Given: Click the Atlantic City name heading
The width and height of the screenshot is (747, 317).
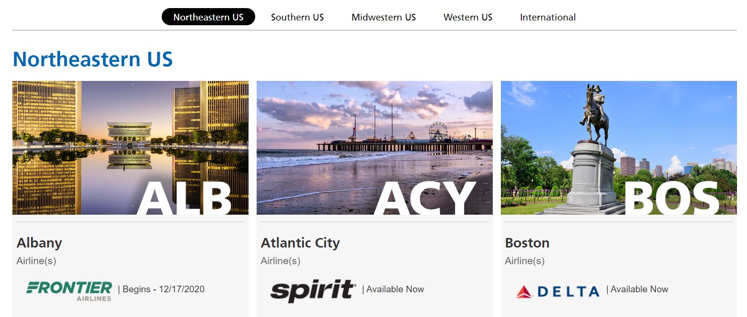Looking at the screenshot, I should click(300, 243).
